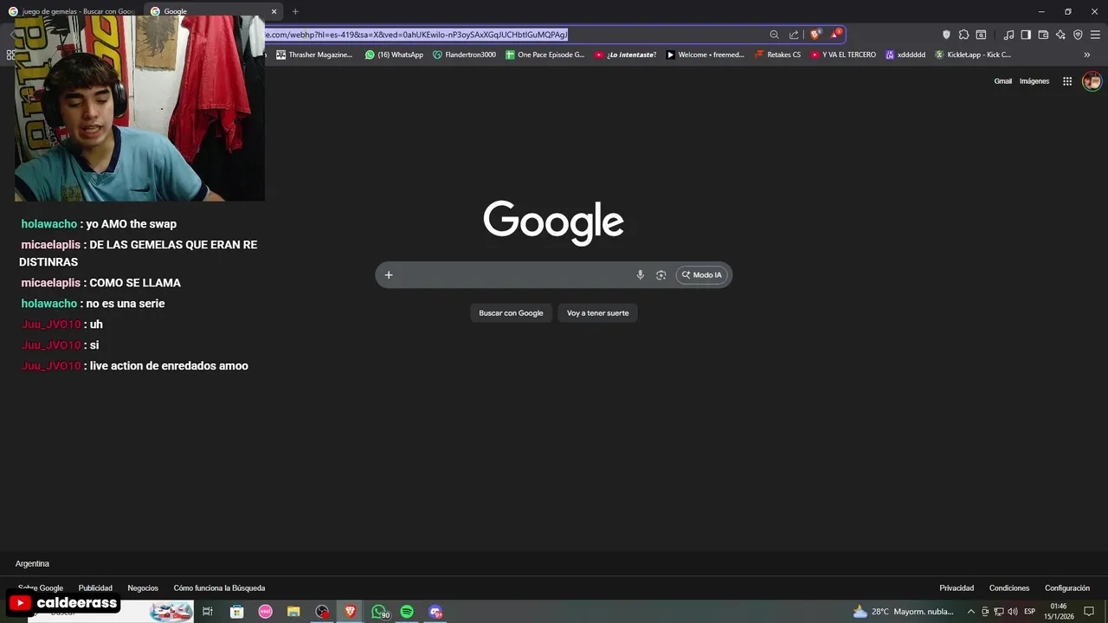Open the Imágenes link

tap(1034, 81)
